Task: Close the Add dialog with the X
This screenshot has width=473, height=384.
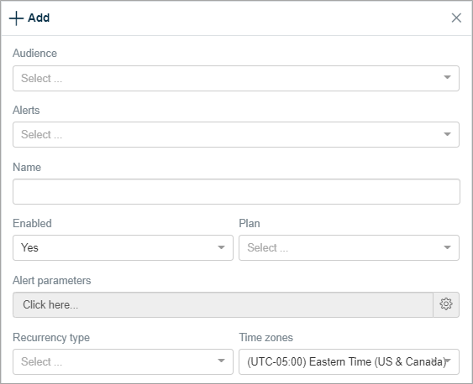Action: 456,18
